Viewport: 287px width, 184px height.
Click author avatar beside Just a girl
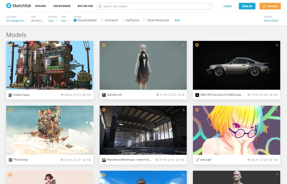click(197, 160)
